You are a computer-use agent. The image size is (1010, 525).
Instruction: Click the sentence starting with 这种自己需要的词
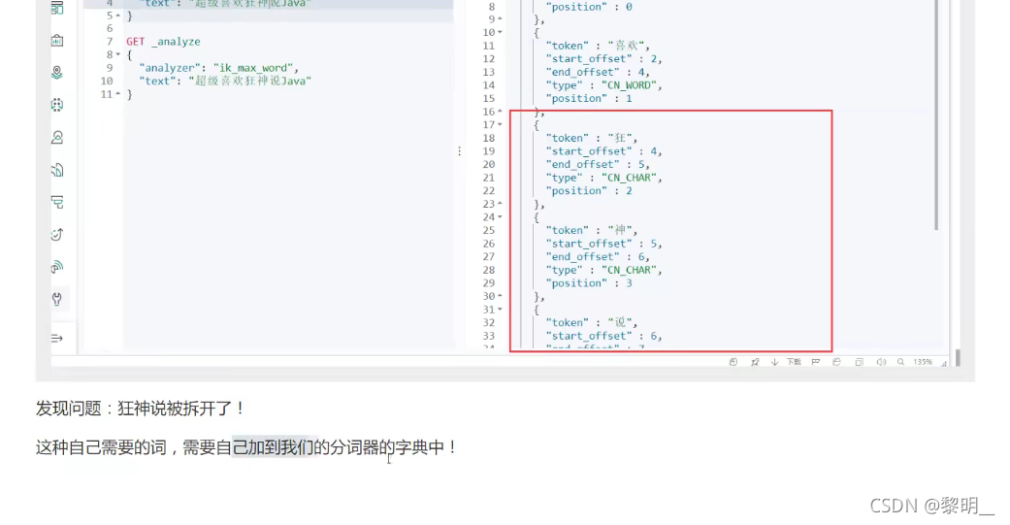[x=247, y=447]
